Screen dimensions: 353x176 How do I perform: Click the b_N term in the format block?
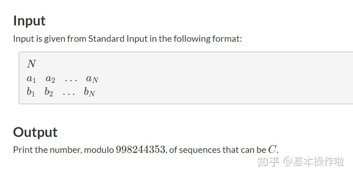89,92
